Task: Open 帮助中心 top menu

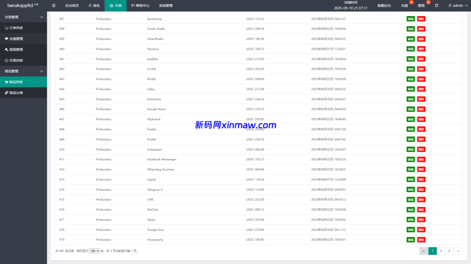Action: (x=140, y=6)
